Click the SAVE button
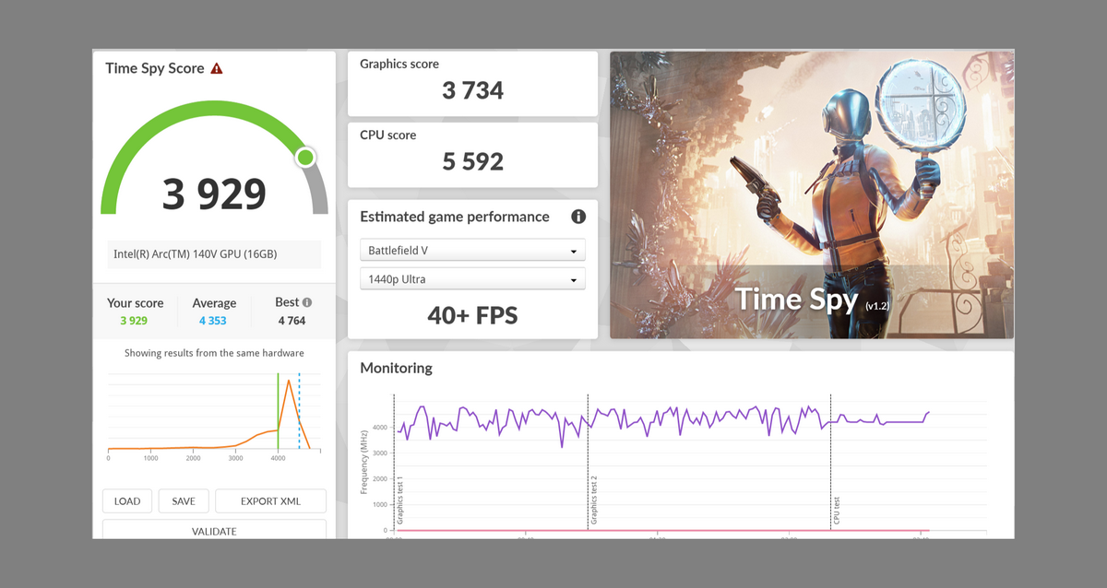Screen dimensions: 1107x588 pyautogui.click(x=184, y=501)
